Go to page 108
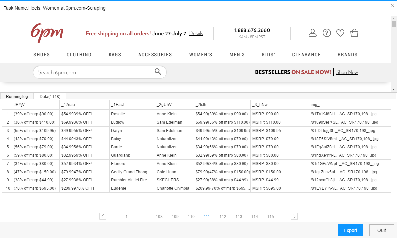Image resolution: width=397 pixels, height=238 pixels. [159, 217]
